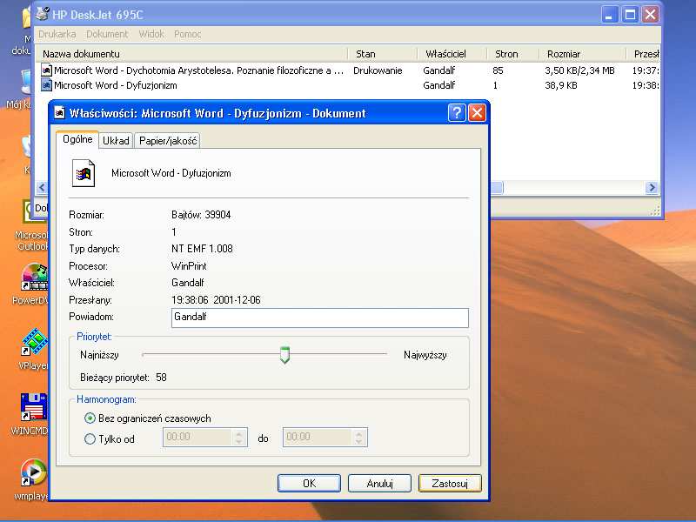Select the Bez ograniczeń czasowych radio button
Screen dimensions: 696x522
90,418
